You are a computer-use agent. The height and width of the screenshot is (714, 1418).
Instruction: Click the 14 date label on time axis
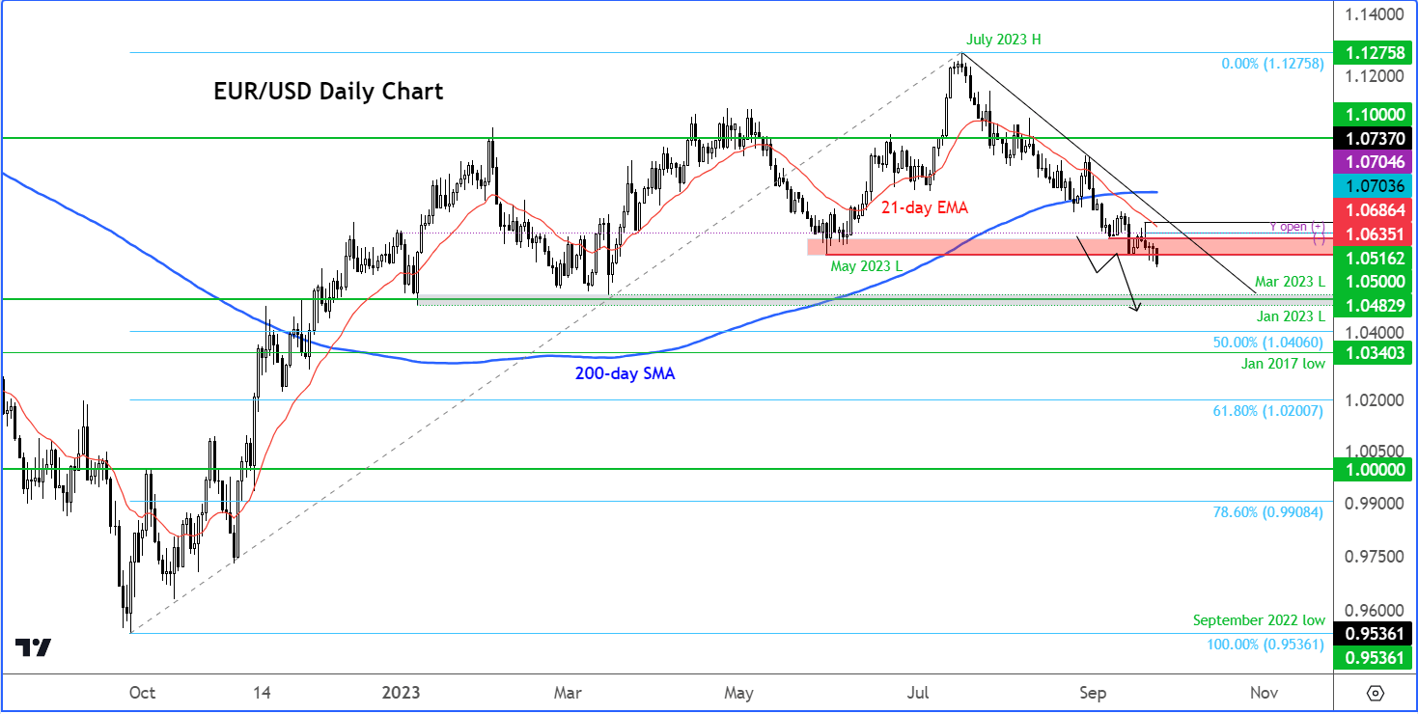coord(262,693)
